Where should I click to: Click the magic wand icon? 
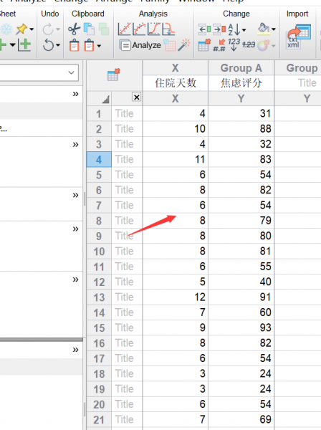point(183,45)
